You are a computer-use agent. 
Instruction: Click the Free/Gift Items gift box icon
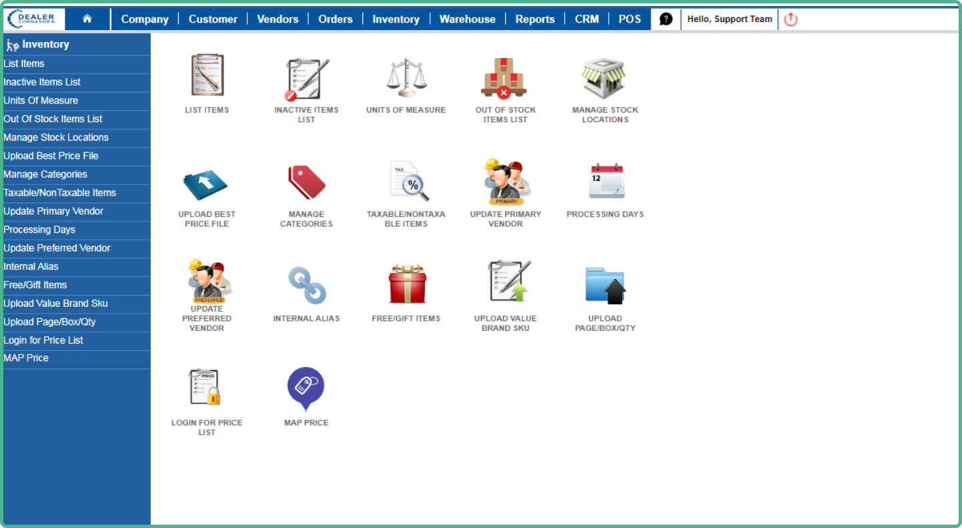406,285
